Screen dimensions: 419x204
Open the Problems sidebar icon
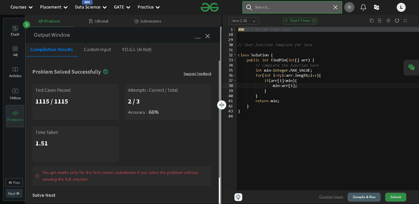[x=15, y=116]
